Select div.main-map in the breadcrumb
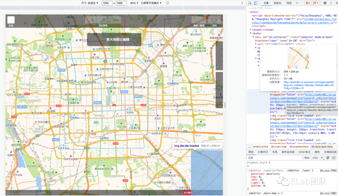 point(279,147)
